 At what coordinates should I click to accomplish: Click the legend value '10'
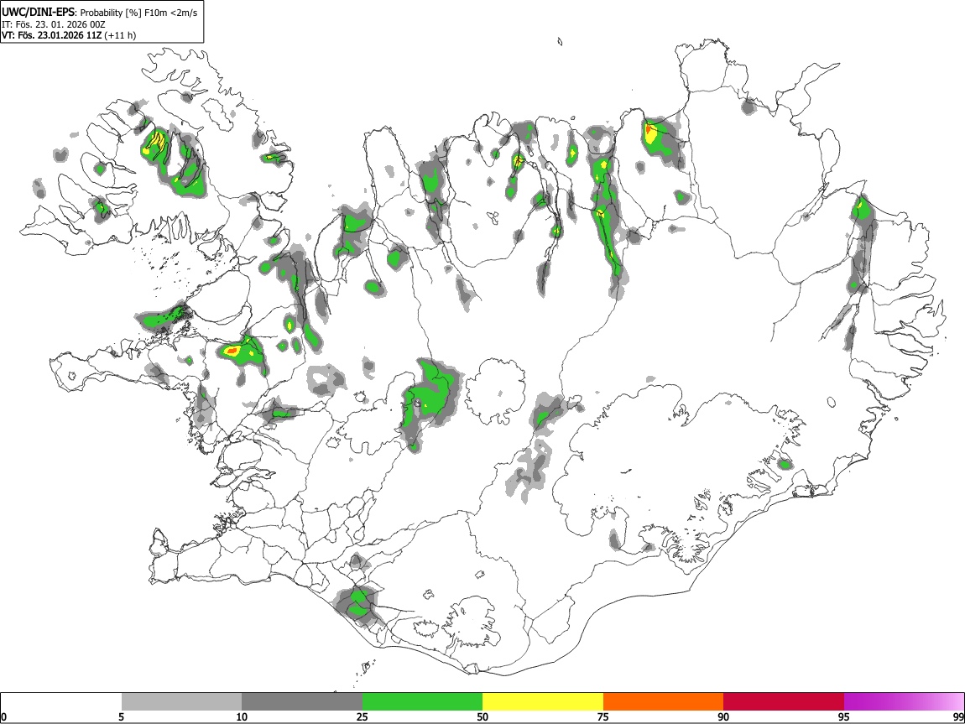[x=242, y=716]
